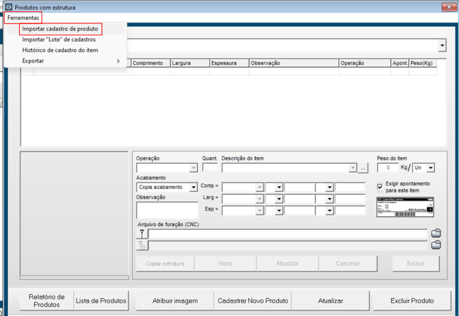Expand the weight unit Un dropdown
This screenshot has width=459, height=316.
(430, 168)
